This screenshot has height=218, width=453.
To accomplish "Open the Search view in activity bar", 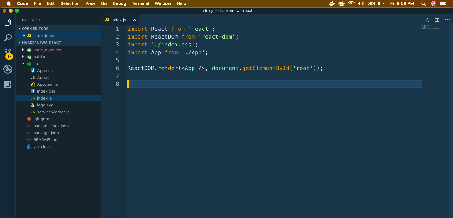I will tap(8, 38).
